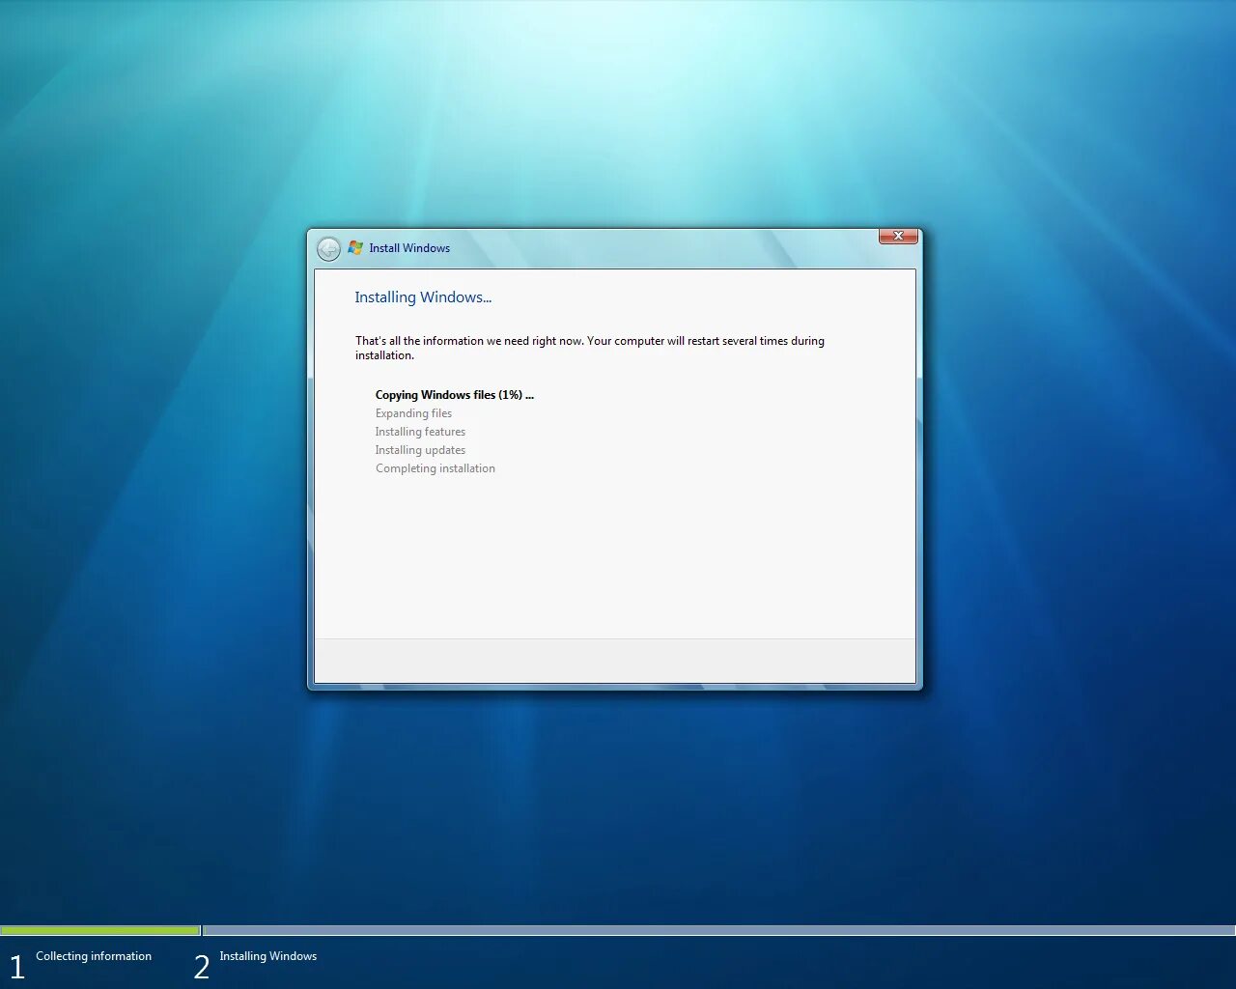1236x989 pixels.
Task: Click the stage number 2
Action: (x=202, y=967)
